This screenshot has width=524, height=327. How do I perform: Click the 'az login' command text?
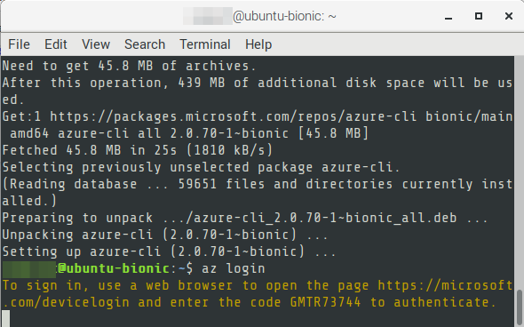click(x=234, y=268)
